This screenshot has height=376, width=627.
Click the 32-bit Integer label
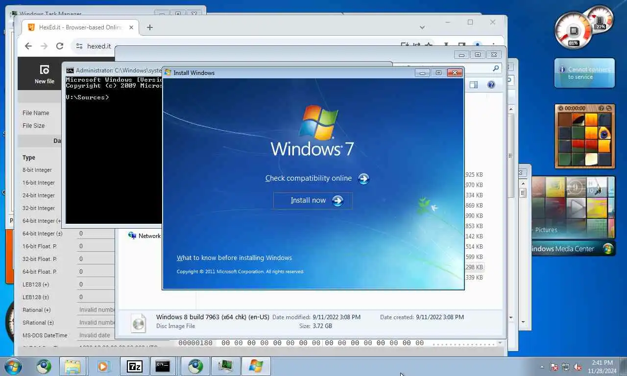click(x=39, y=208)
